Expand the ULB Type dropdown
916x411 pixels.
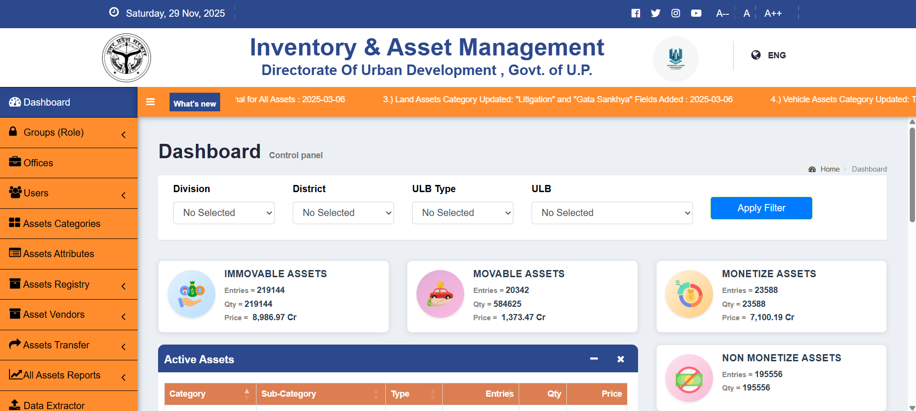coord(462,213)
